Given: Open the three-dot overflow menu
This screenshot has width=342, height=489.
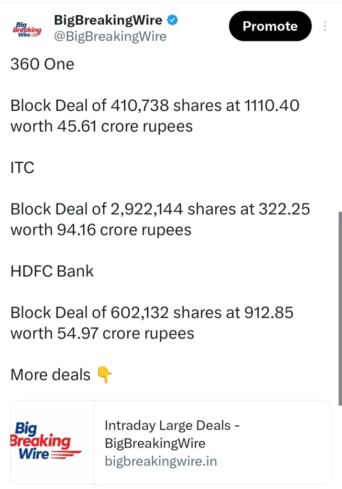Looking at the screenshot, I should (325, 26).
